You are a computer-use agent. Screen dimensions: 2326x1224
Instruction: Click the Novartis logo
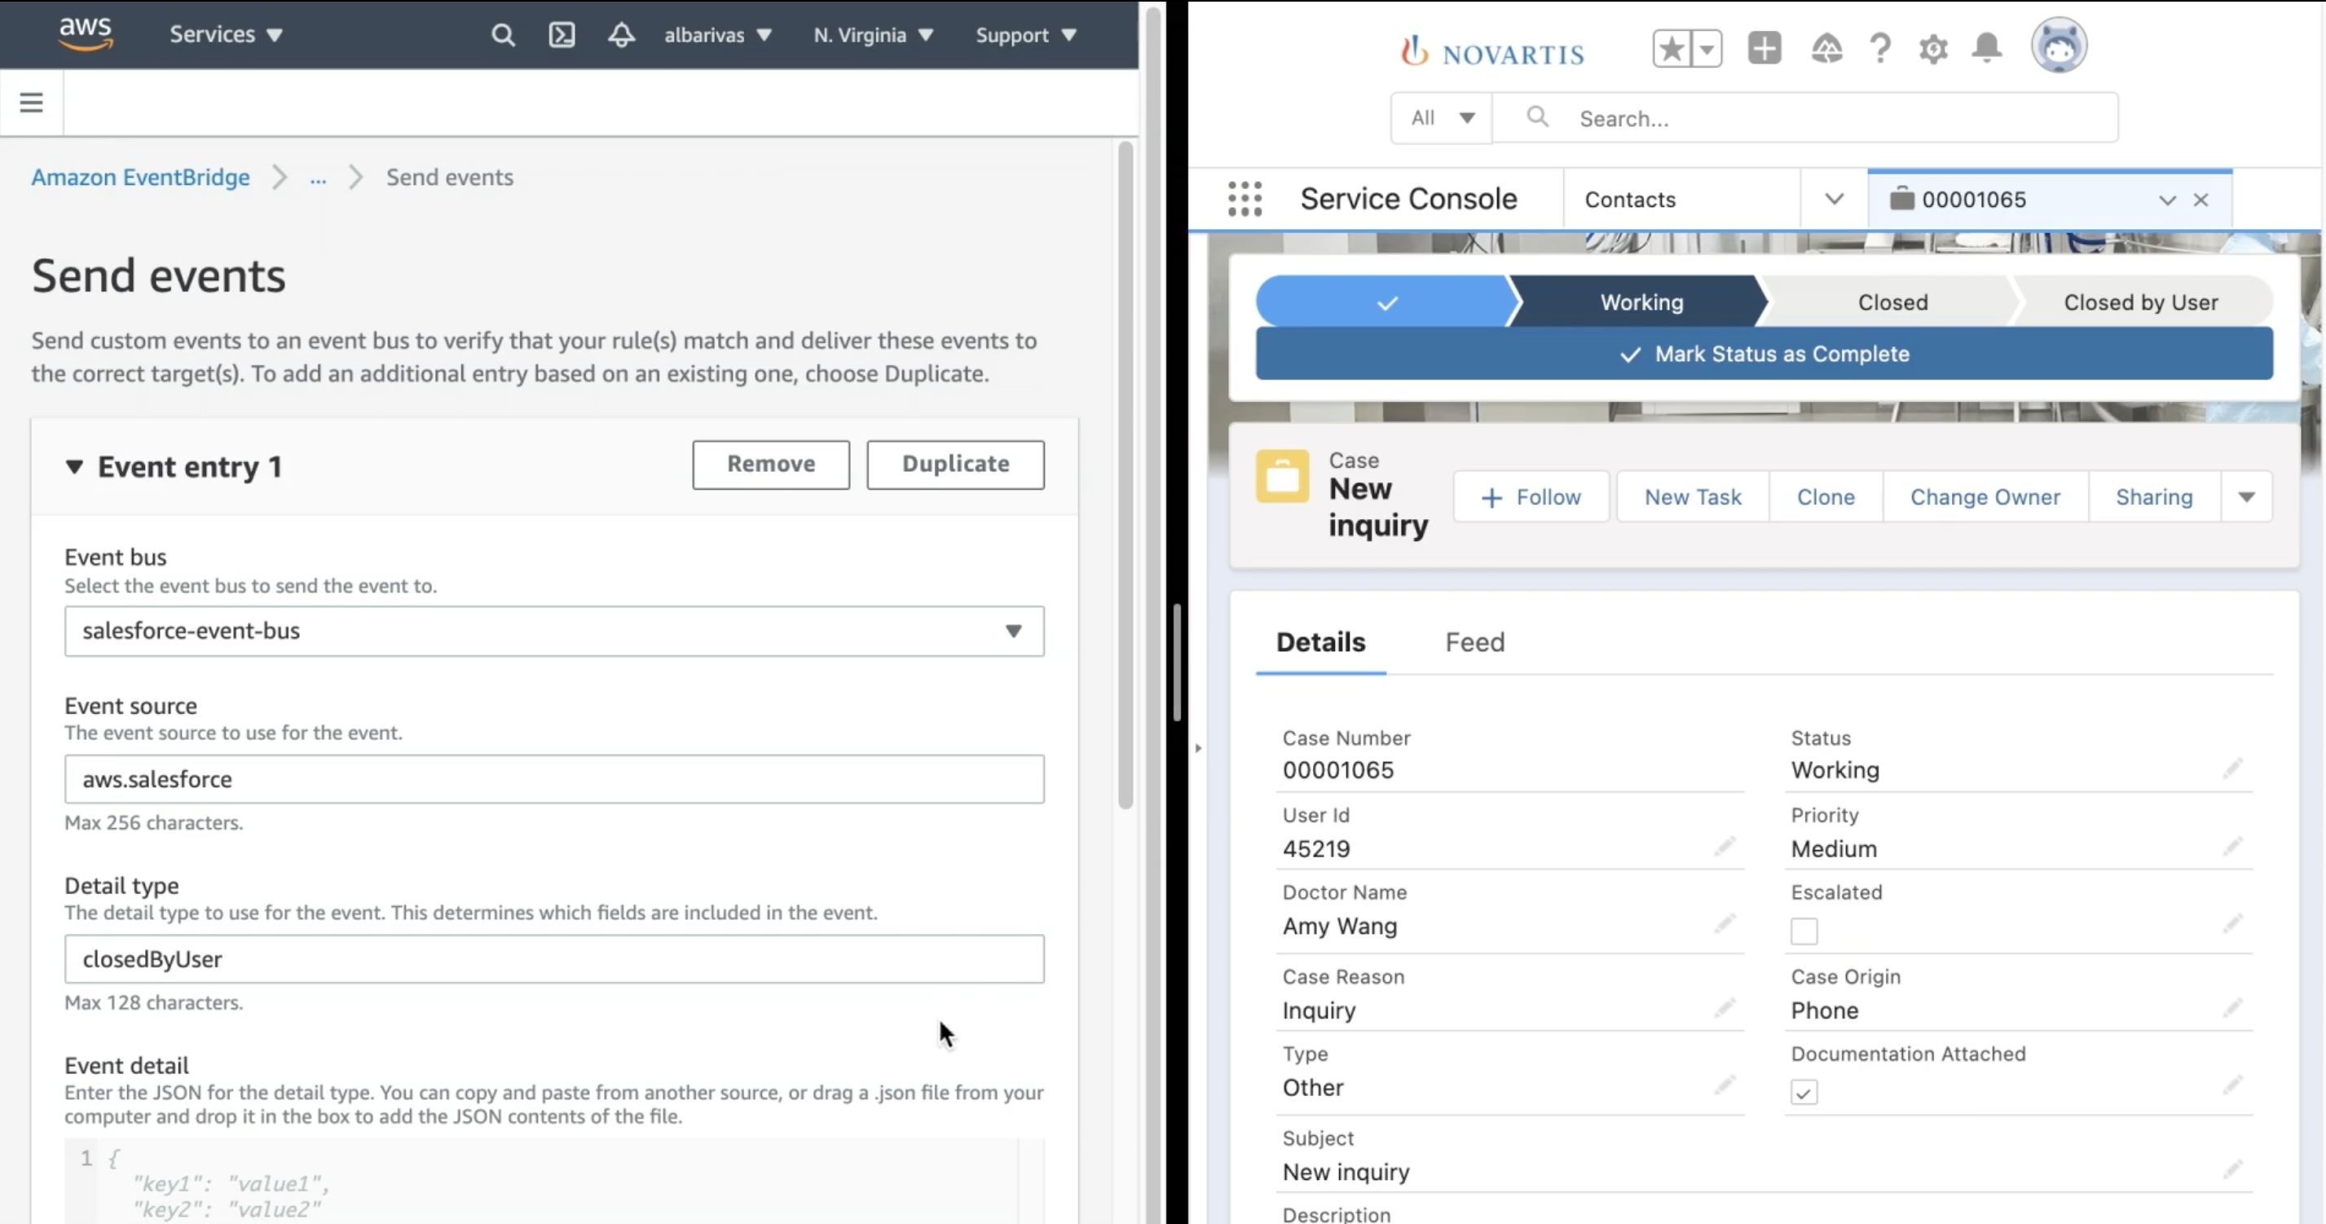tap(1491, 52)
